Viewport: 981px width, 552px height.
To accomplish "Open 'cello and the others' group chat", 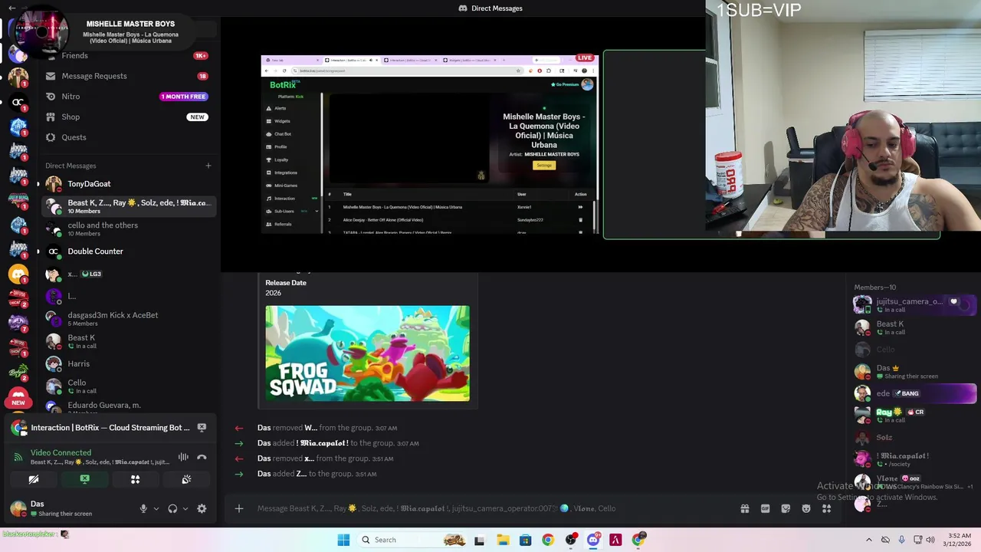I will (x=127, y=228).
